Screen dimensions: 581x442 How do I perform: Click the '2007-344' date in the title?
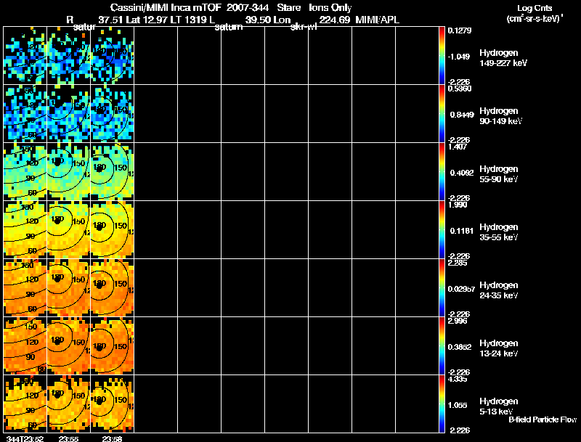[248, 7]
